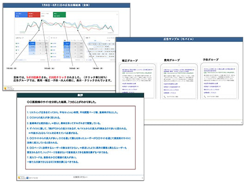The height and width of the screenshot is (183, 246).
Task: Click the 費用グループ phone mockup
Action: pos(179,81)
